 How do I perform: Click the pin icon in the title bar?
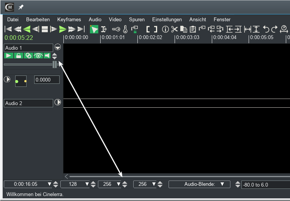click(x=21, y=7)
